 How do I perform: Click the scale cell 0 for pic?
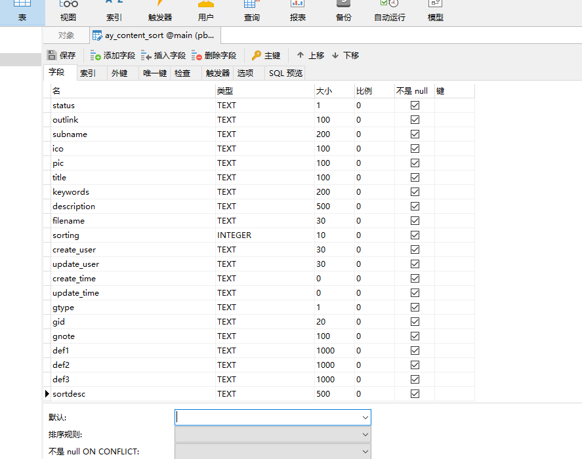375,163
